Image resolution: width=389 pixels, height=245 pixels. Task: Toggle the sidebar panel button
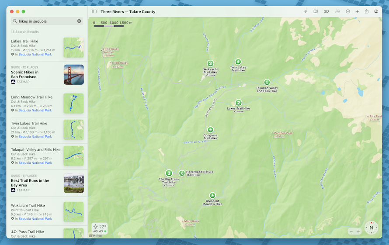coord(94,11)
